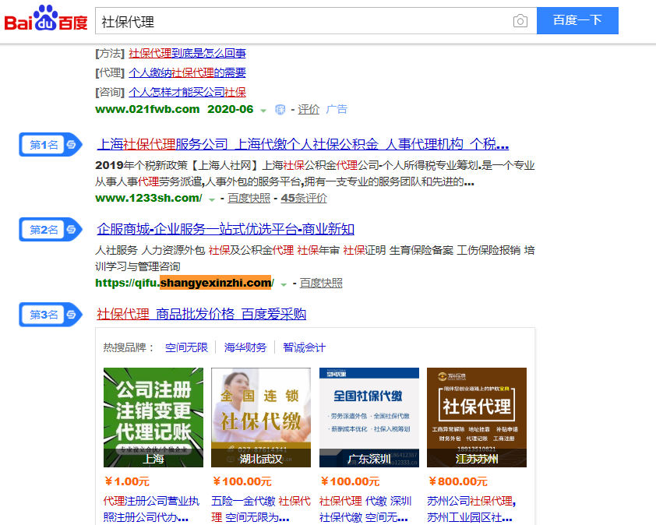Open link 个人怎样才能买公司社保
Screen dimensions: 656x525
[x=187, y=92]
